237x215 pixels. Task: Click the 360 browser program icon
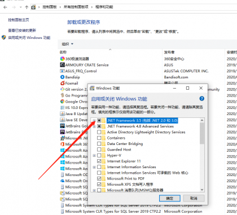(62, 59)
